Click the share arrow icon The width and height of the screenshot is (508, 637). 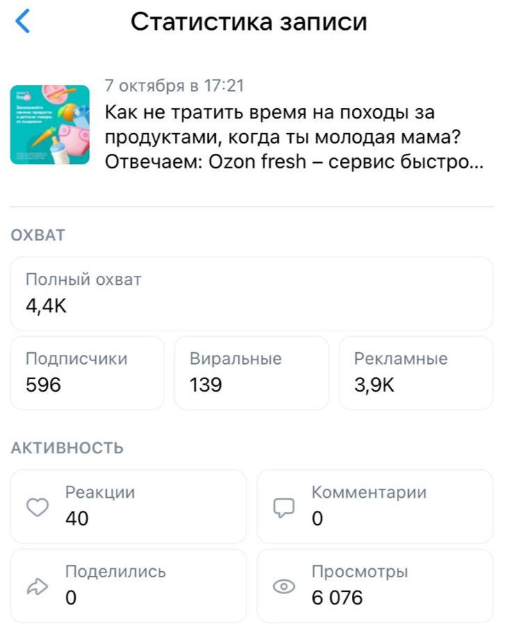point(35,587)
